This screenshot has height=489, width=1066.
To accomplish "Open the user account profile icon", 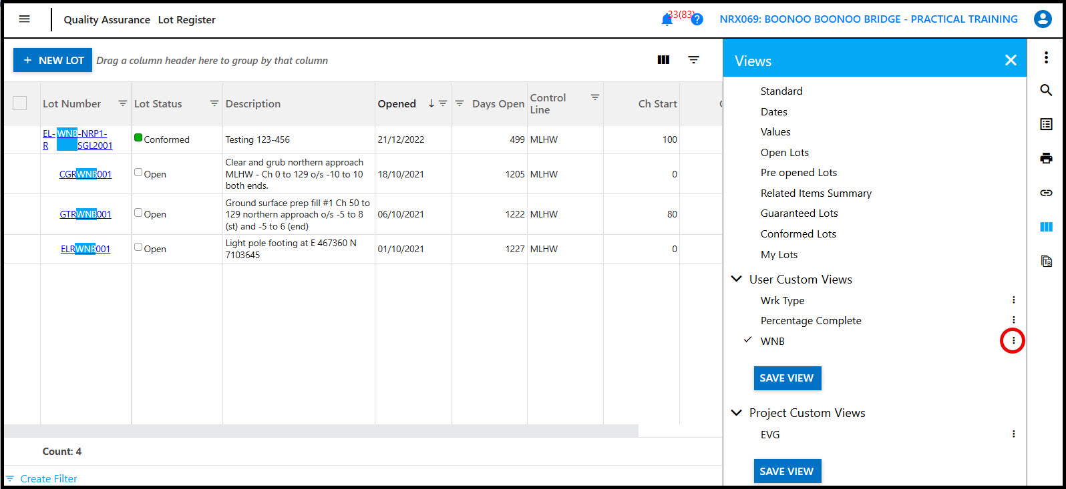I will (x=1042, y=19).
